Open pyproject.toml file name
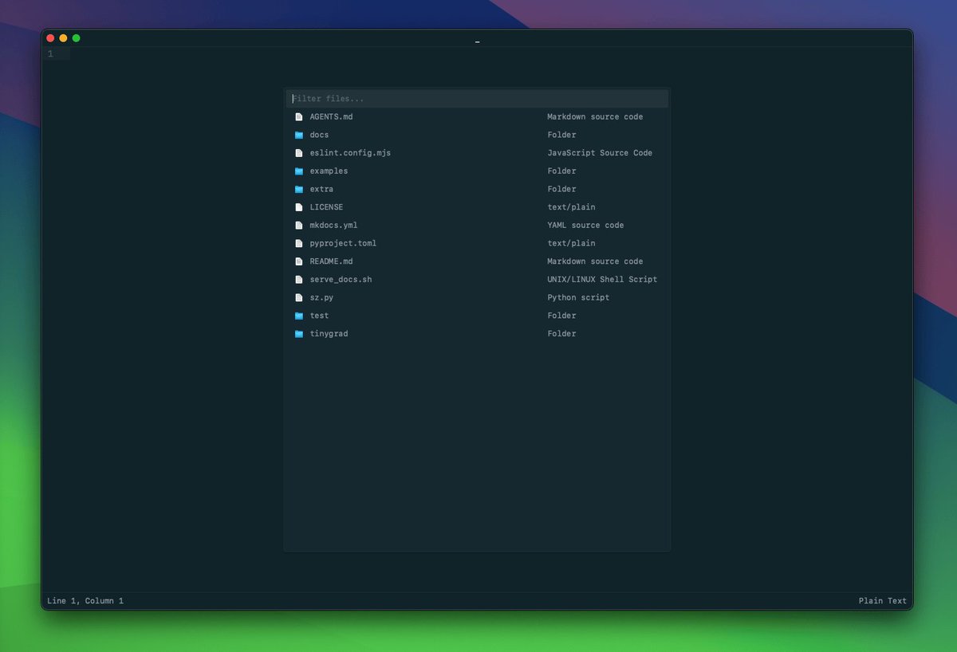 point(343,244)
